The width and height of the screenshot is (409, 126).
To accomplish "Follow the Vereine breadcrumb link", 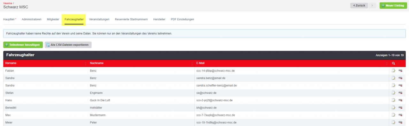I will coord(8,3).
